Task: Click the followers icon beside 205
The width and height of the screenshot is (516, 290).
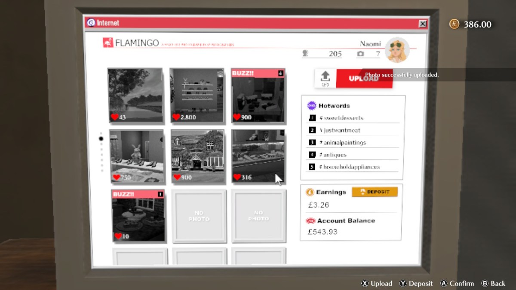Action: 306,54
